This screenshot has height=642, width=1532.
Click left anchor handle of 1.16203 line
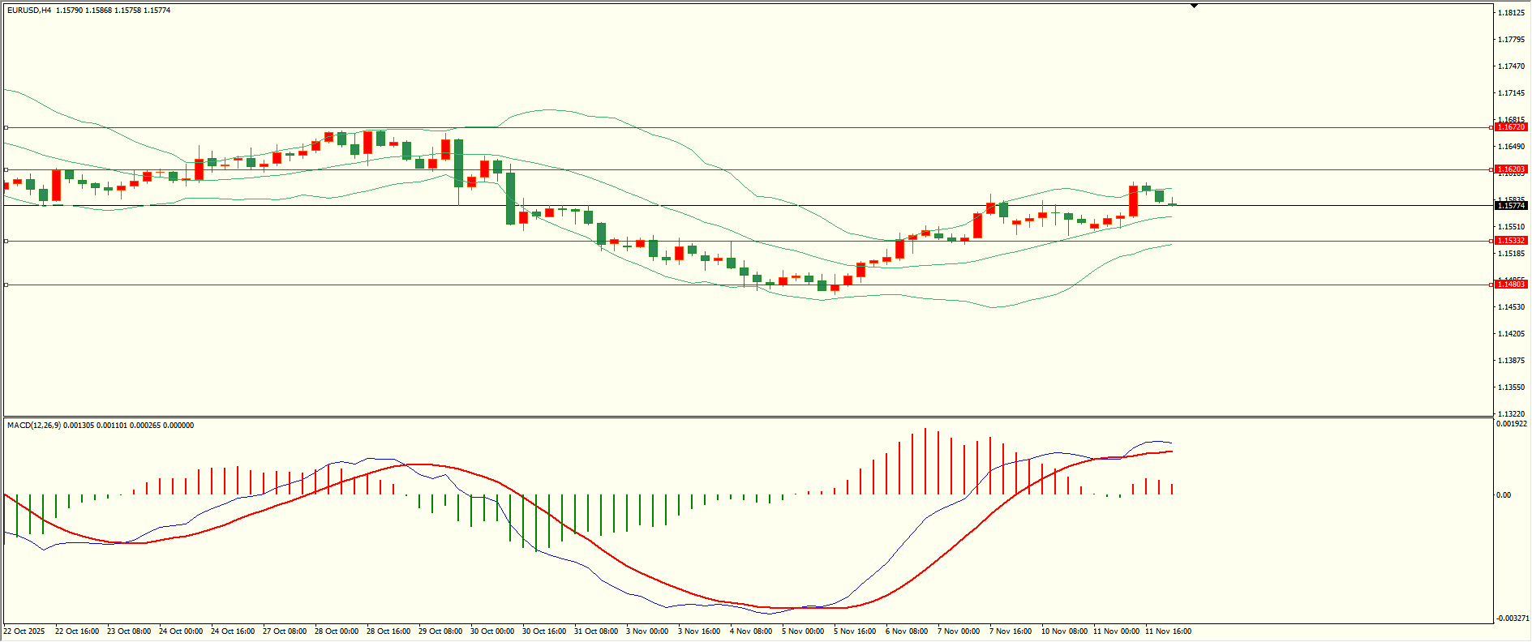pyautogui.click(x=6, y=169)
